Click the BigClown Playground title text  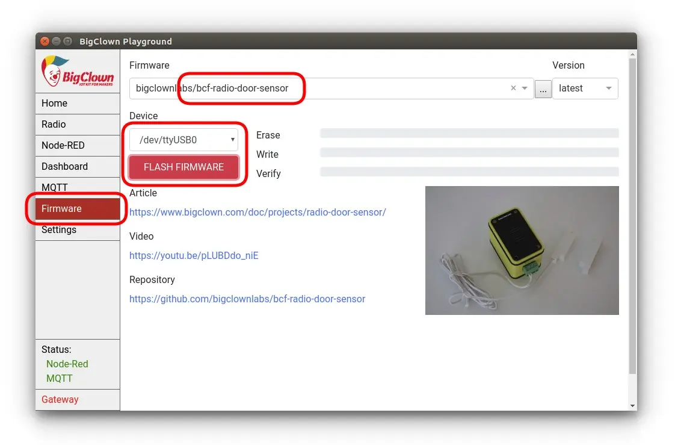coord(125,42)
